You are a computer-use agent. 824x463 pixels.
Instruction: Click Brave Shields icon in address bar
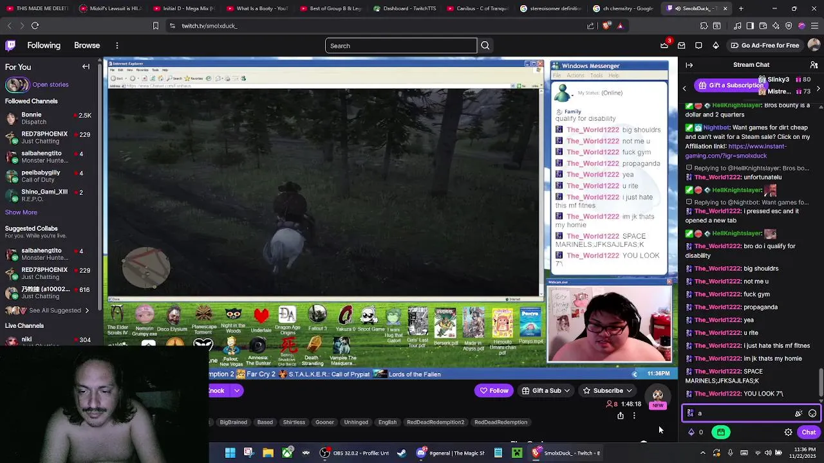(x=606, y=26)
